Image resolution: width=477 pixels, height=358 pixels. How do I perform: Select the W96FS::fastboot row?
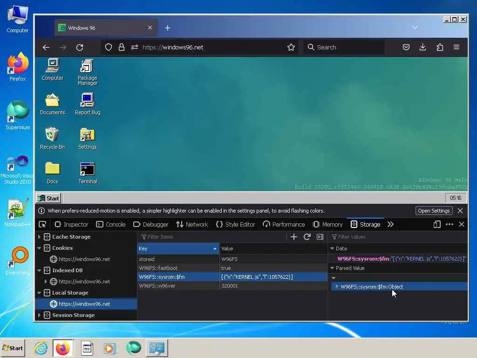coord(232,268)
